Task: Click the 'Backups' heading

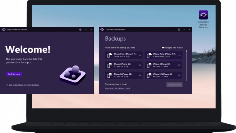Action: coord(115,38)
